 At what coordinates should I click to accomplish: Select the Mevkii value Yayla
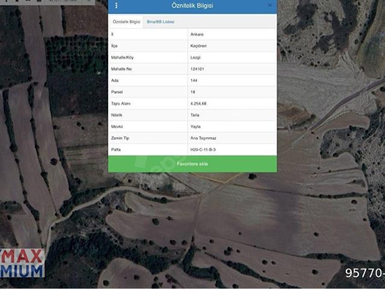(x=196, y=126)
